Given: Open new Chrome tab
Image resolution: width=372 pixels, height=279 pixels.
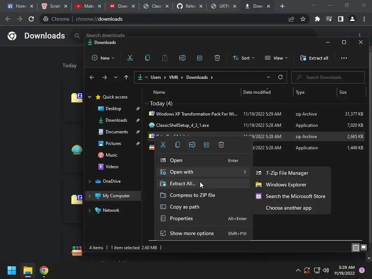Looking at the screenshot, I should click(x=282, y=6).
